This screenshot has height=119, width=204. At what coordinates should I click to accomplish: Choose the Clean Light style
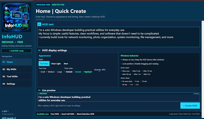(56, 64)
